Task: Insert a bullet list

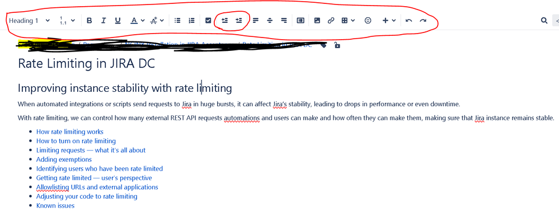Action: (x=177, y=21)
